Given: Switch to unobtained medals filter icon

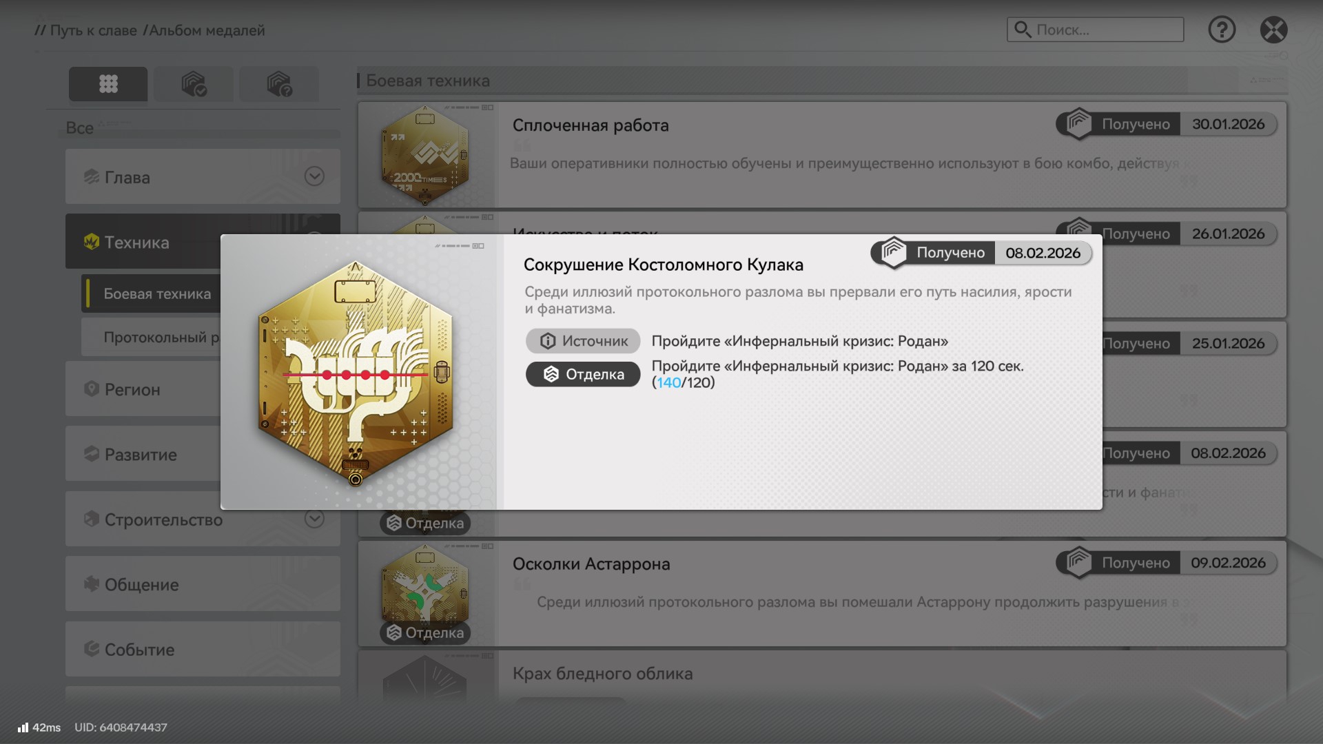Looking at the screenshot, I should pyautogui.click(x=279, y=84).
